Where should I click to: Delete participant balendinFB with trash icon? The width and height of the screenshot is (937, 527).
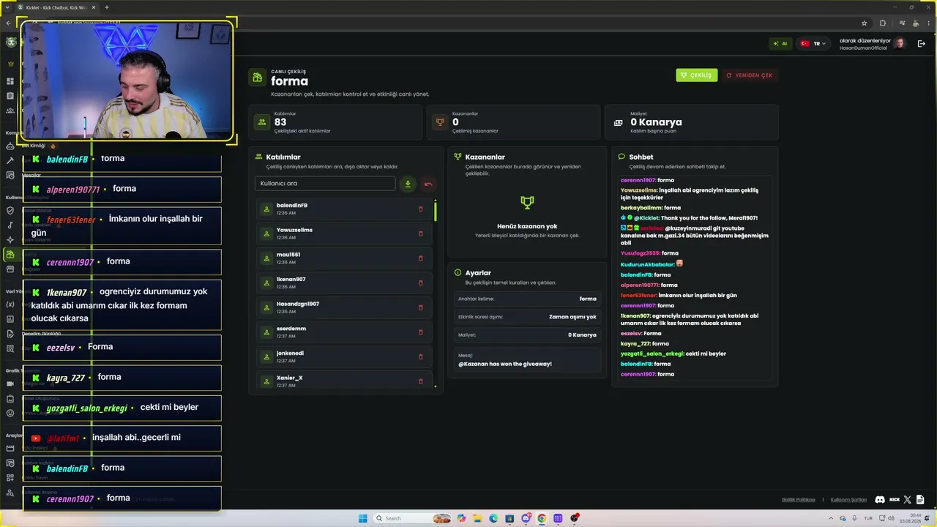tap(420, 209)
